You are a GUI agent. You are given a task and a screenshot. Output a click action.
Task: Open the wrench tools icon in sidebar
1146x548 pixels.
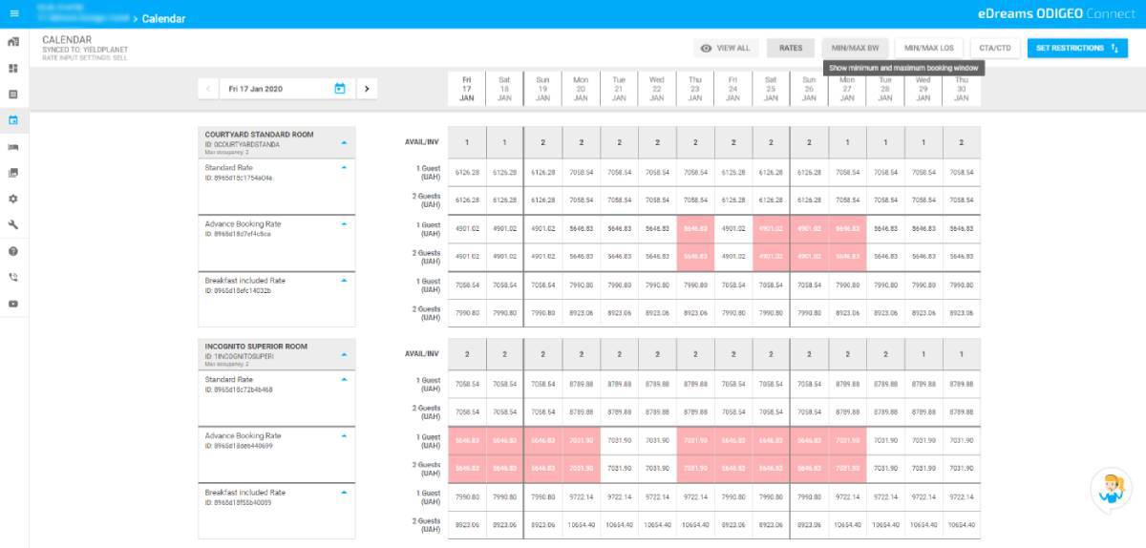coord(13,225)
